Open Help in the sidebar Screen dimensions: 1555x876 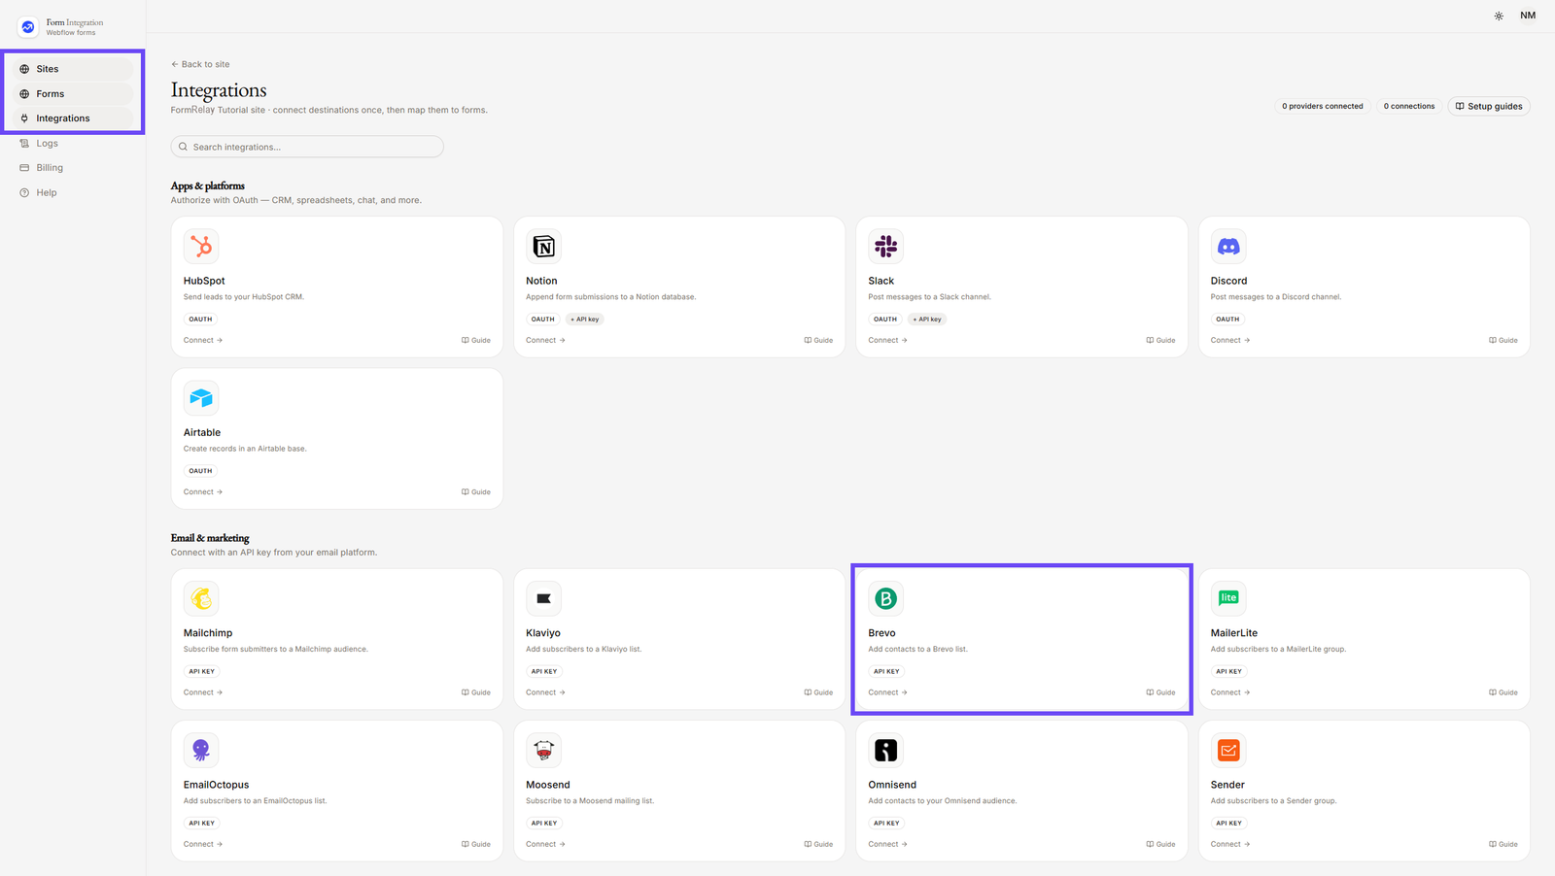click(x=73, y=192)
